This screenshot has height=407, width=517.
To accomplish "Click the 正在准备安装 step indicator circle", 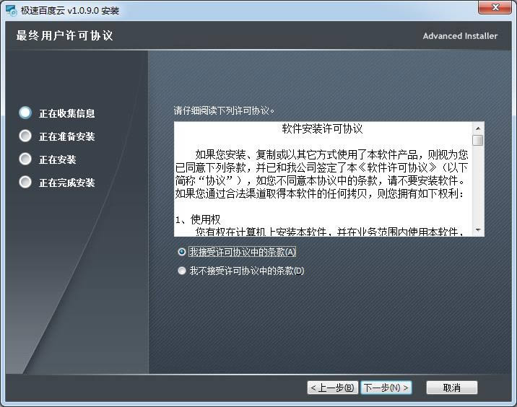I will pyautogui.click(x=26, y=136).
